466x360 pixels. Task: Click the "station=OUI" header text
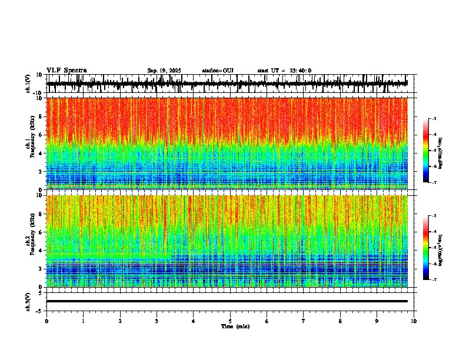pyautogui.click(x=218, y=71)
